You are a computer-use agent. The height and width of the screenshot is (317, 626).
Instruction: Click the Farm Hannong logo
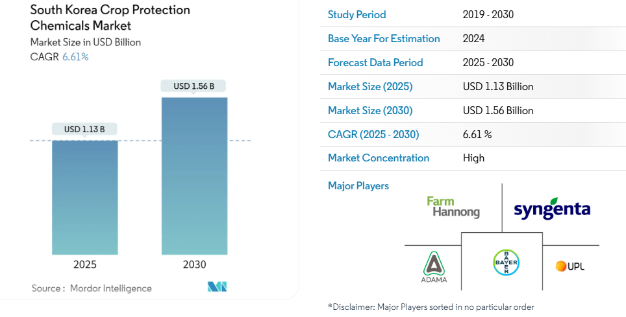453,207
